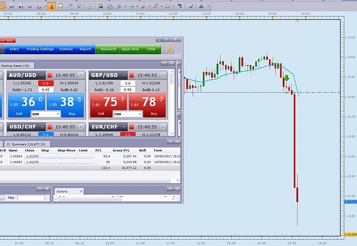357x246 pixels.
Task: Click Close price 1.41270 in second position row
Action: (31, 162)
